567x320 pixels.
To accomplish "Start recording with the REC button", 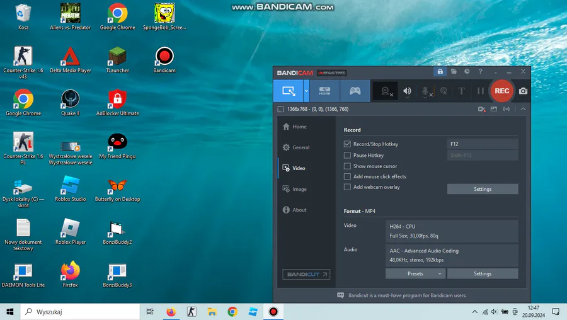I will 501,91.
